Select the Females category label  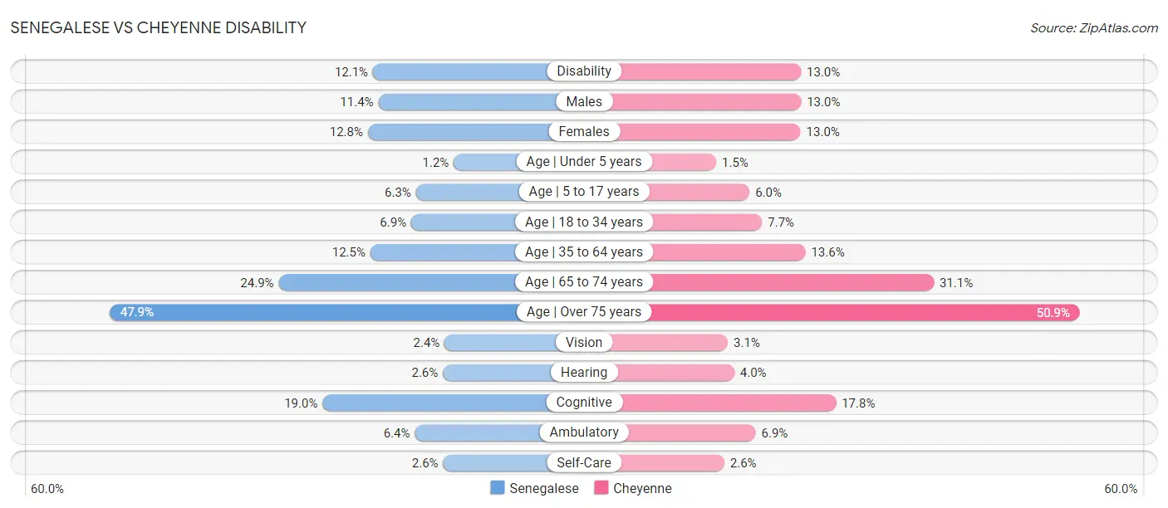pyautogui.click(x=584, y=131)
